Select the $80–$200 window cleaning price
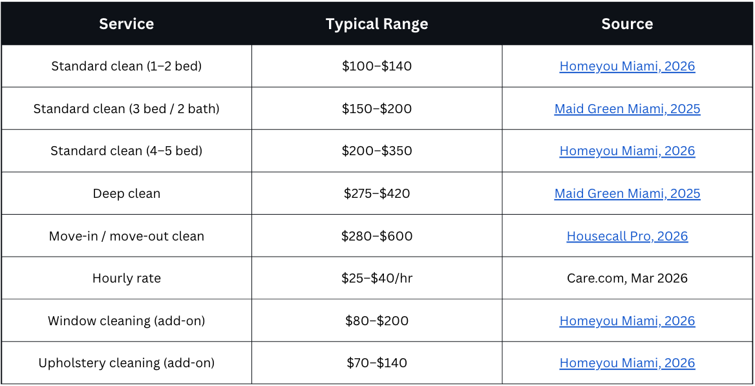The image size is (755, 386). (x=377, y=321)
